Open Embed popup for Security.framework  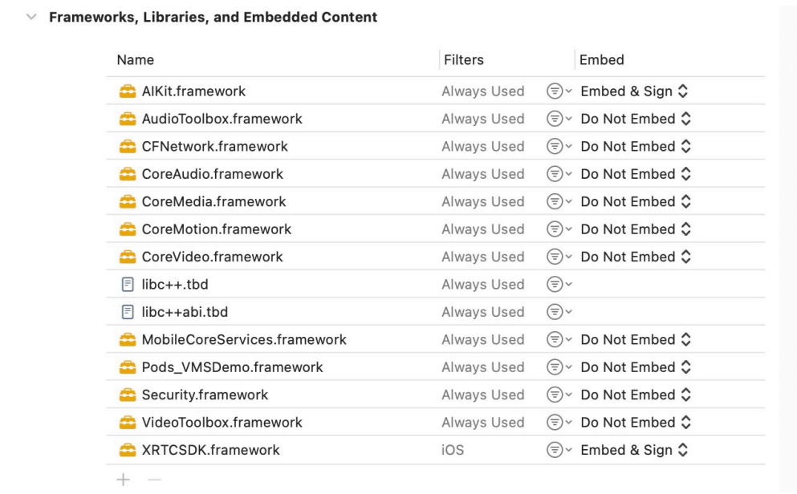tap(635, 395)
